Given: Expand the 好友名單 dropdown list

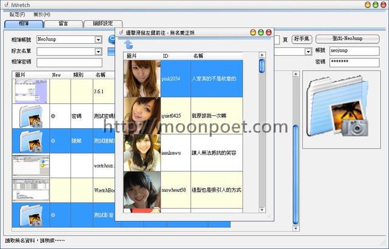Looking at the screenshot, I should 98,51.
